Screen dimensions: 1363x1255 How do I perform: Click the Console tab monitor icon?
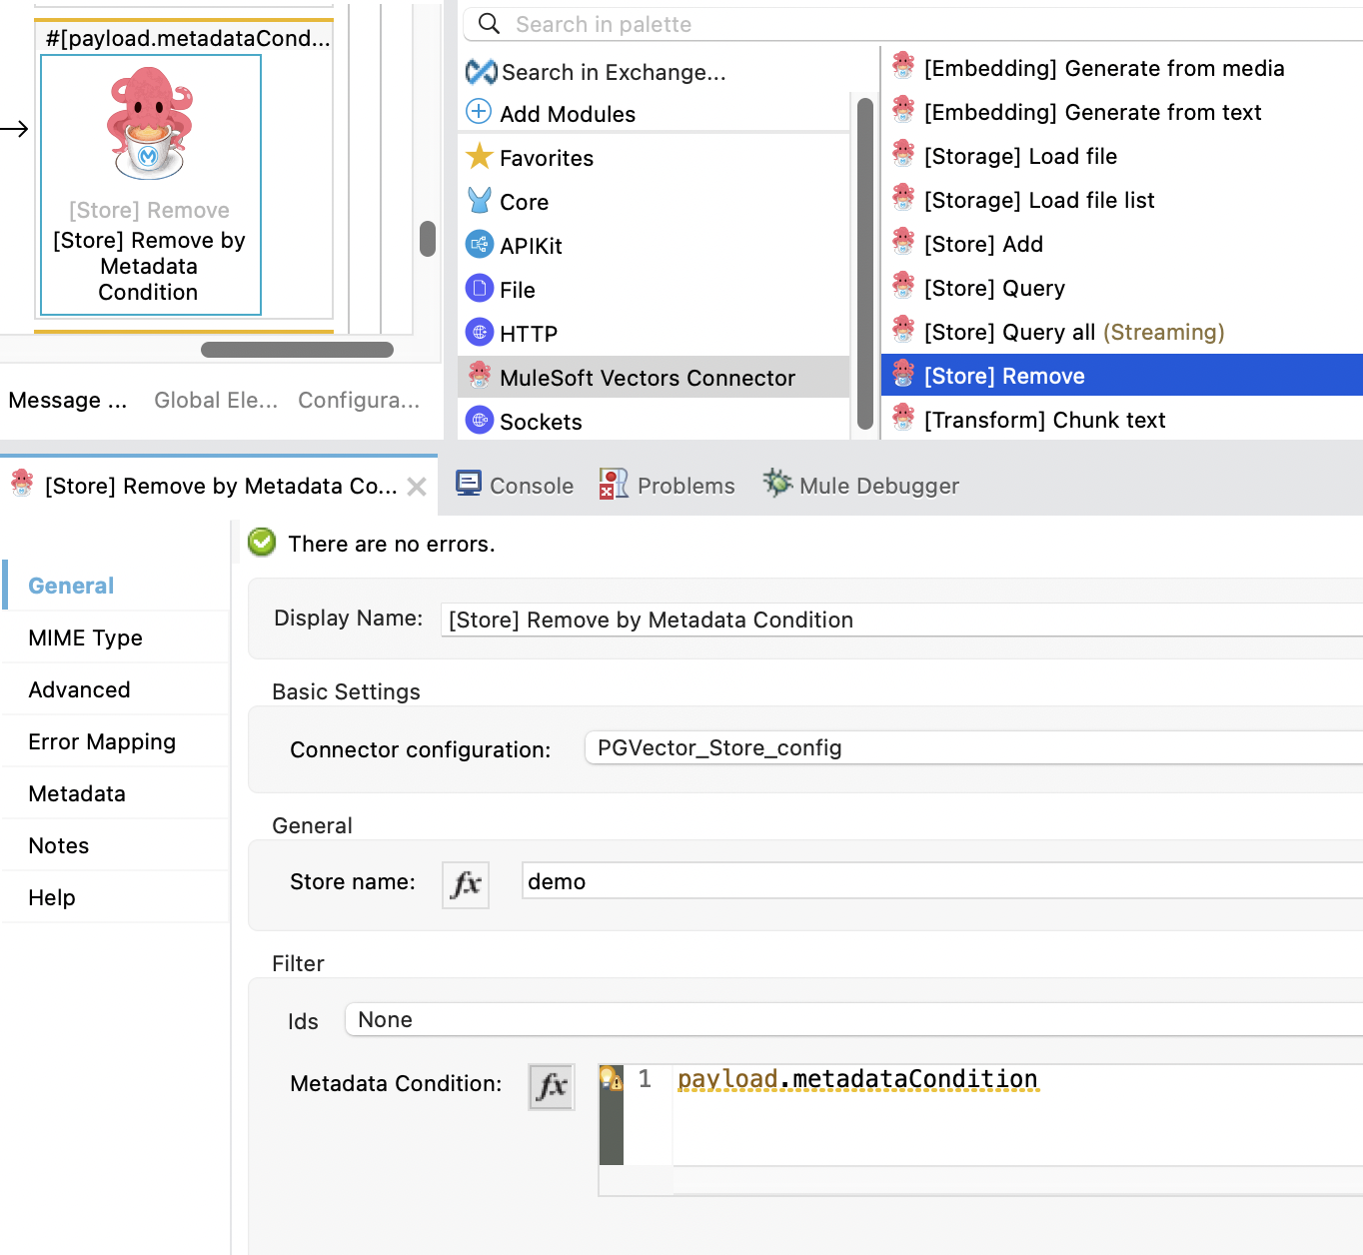[x=469, y=484]
